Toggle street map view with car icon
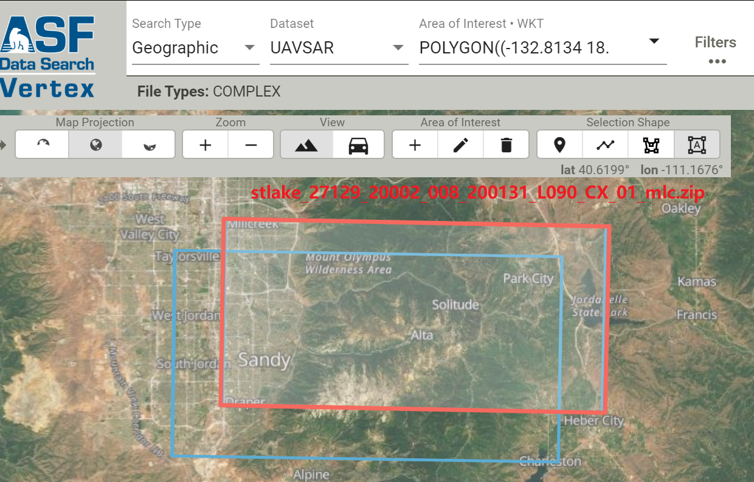The width and height of the screenshot is (754, 482). point(358,144)
